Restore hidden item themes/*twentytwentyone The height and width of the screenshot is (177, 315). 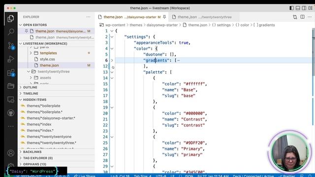point(23,137)
